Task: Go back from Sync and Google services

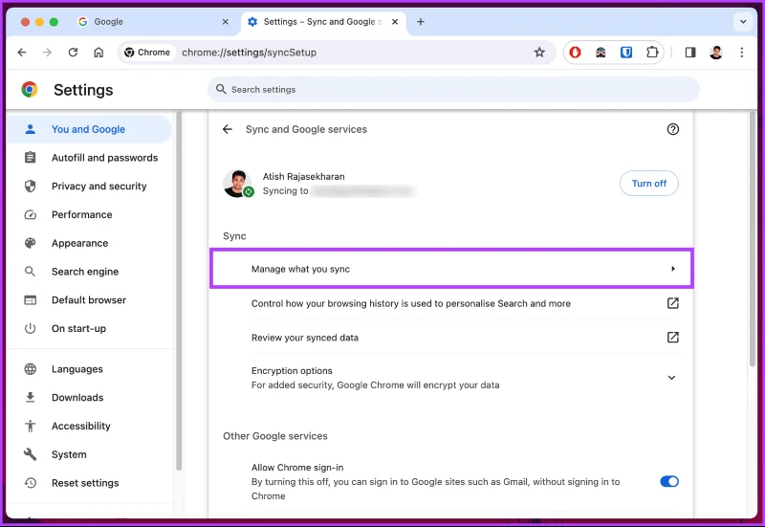Action: [228, 129]
